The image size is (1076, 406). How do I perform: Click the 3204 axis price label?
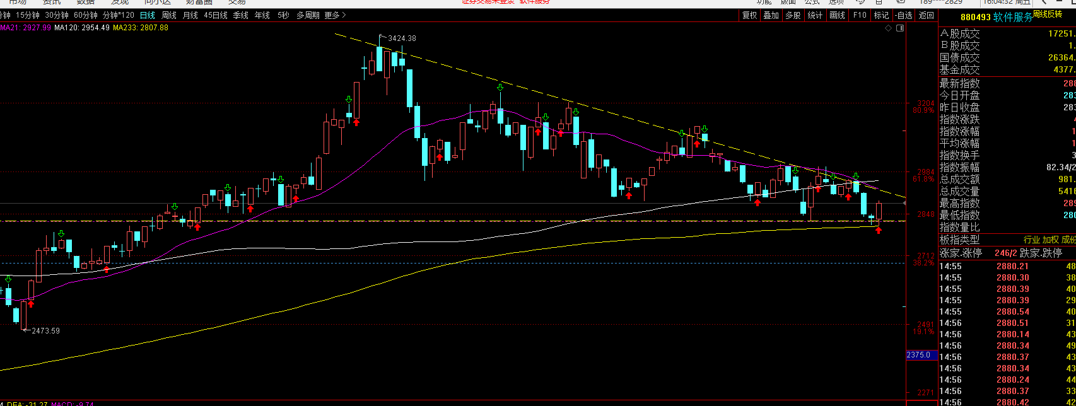tap(926, 103)
